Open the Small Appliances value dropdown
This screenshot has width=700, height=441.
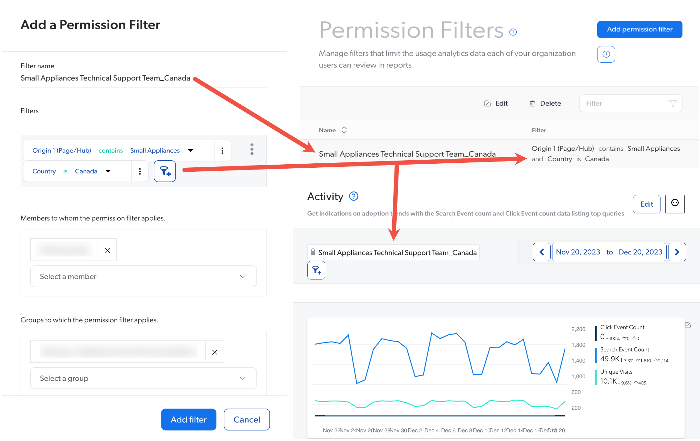[x=191, y=150]
